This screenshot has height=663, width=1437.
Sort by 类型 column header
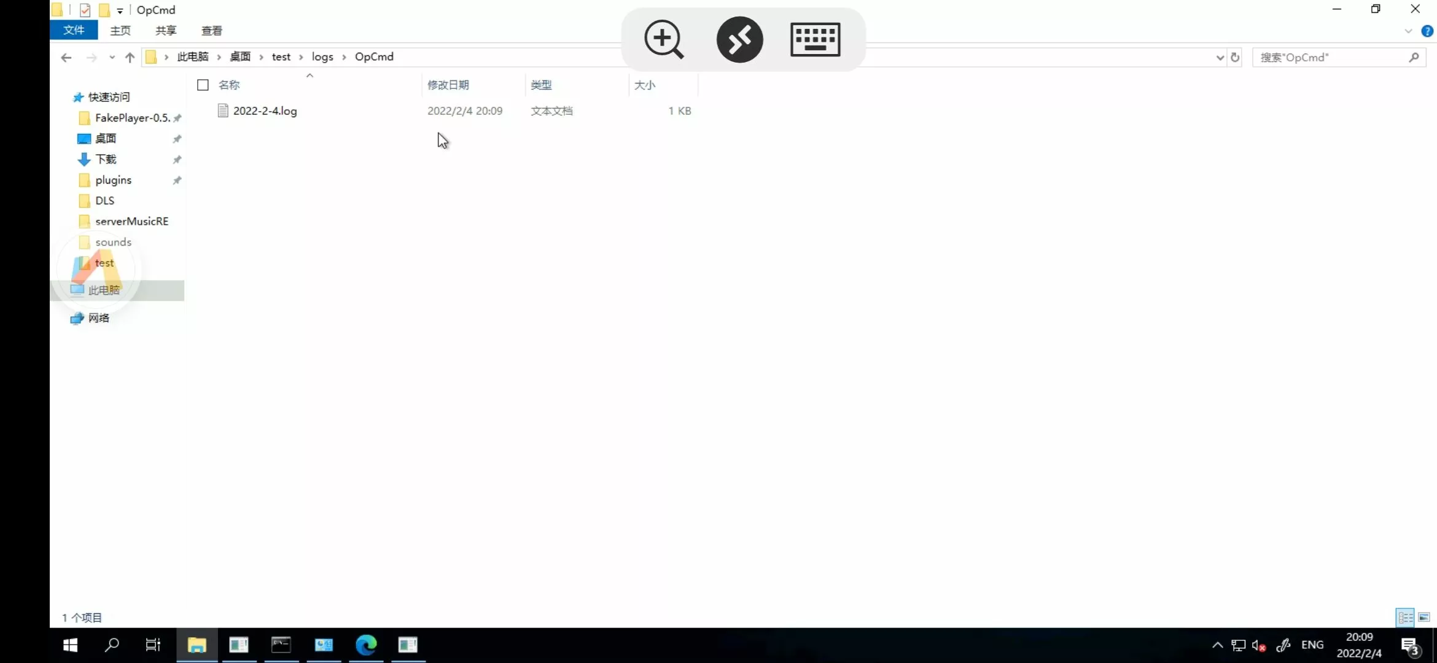point(541,85)
